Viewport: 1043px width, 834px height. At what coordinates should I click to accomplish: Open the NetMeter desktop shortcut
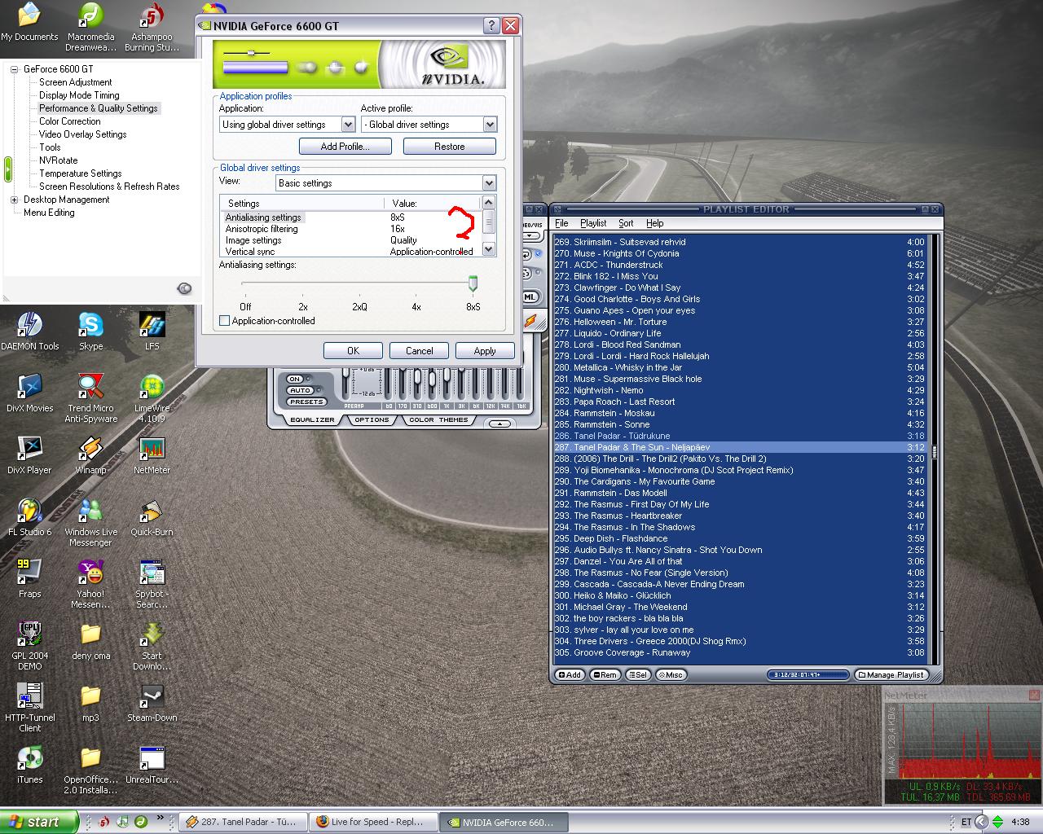[152, 454]
